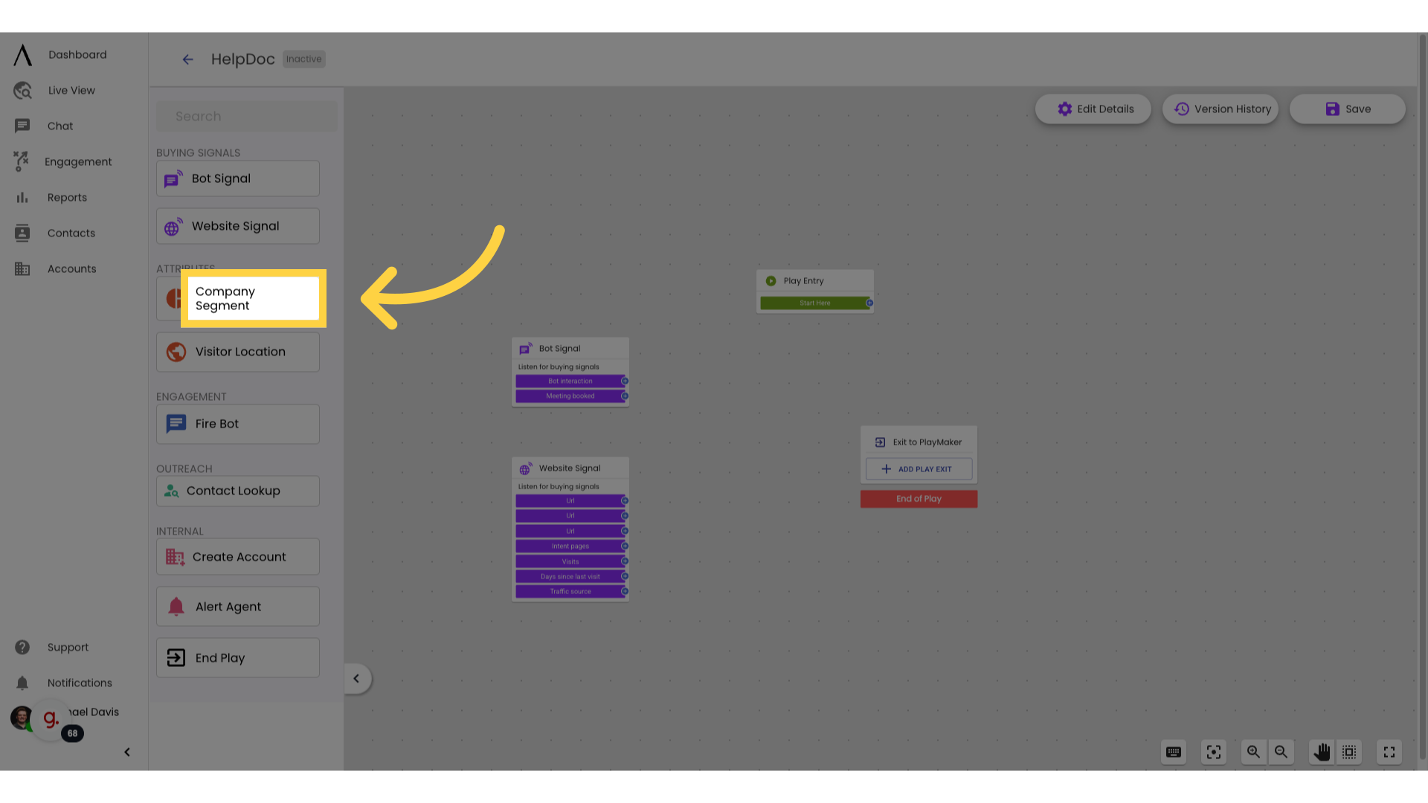Click the Inactive status badge

click(x=304, y=59)
